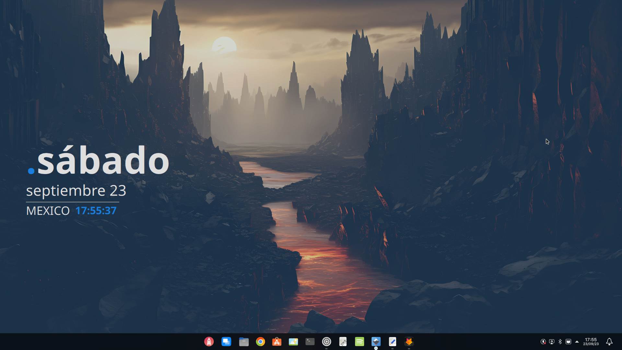Open the display brightness tray icon
Viewport: 622px width, 350px height.
click(x=552, y=342)
